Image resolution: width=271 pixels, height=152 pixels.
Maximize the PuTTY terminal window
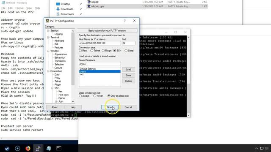coord(176,32)
